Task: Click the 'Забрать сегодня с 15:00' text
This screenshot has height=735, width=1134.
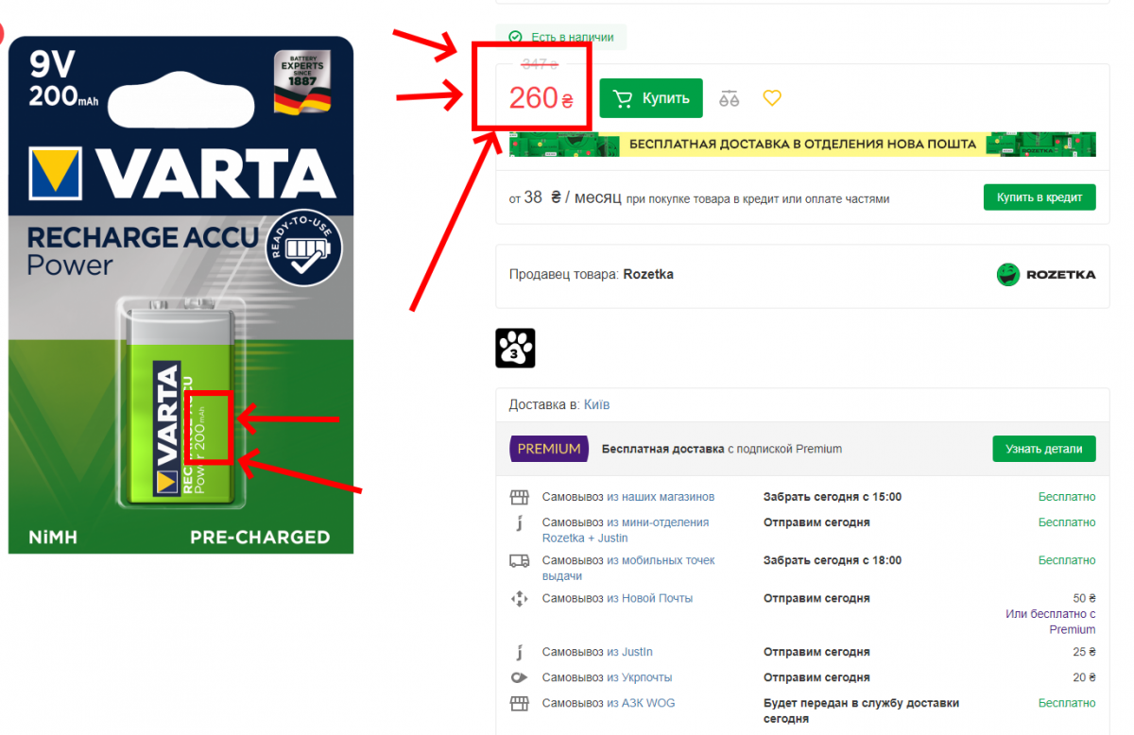Action: point(833,497)
